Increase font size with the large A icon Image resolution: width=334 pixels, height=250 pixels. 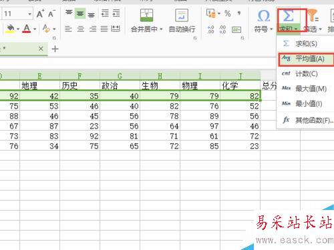point(40,14)
